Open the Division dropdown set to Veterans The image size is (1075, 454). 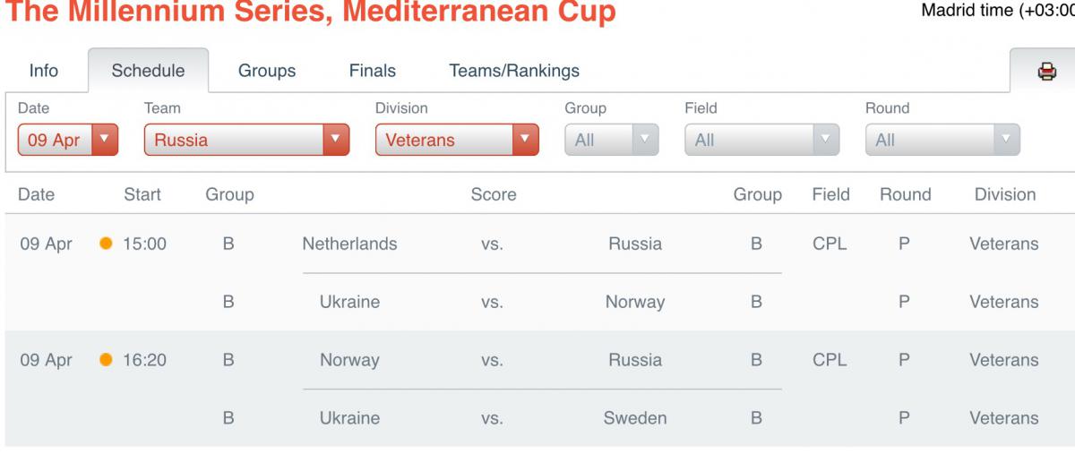(457, 140)
